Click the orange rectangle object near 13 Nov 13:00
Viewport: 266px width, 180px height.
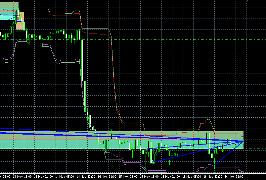click(x=20, y=21)
